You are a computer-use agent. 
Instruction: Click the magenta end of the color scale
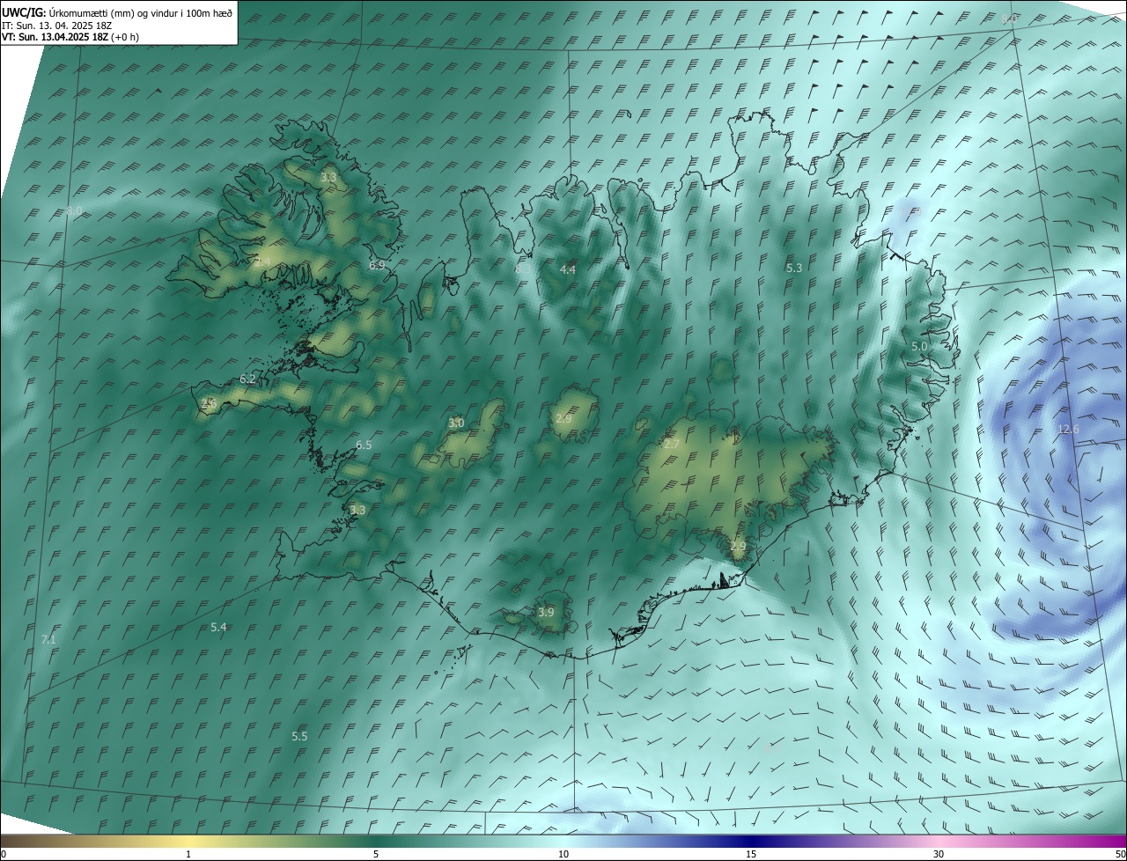pos(1109,841)
